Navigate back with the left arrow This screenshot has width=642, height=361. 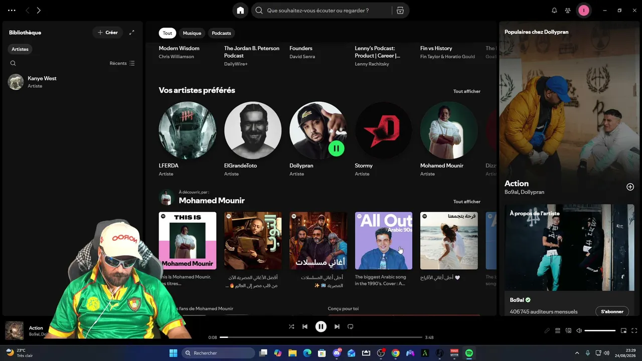click(x=28, y=11)
